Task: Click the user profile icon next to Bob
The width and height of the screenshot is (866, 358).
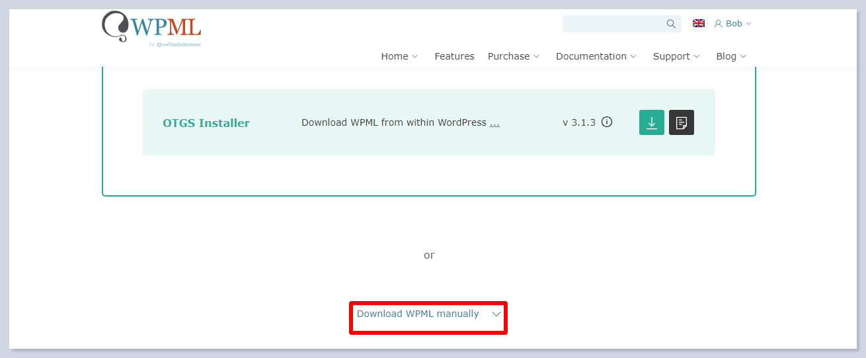Action: 718,24
